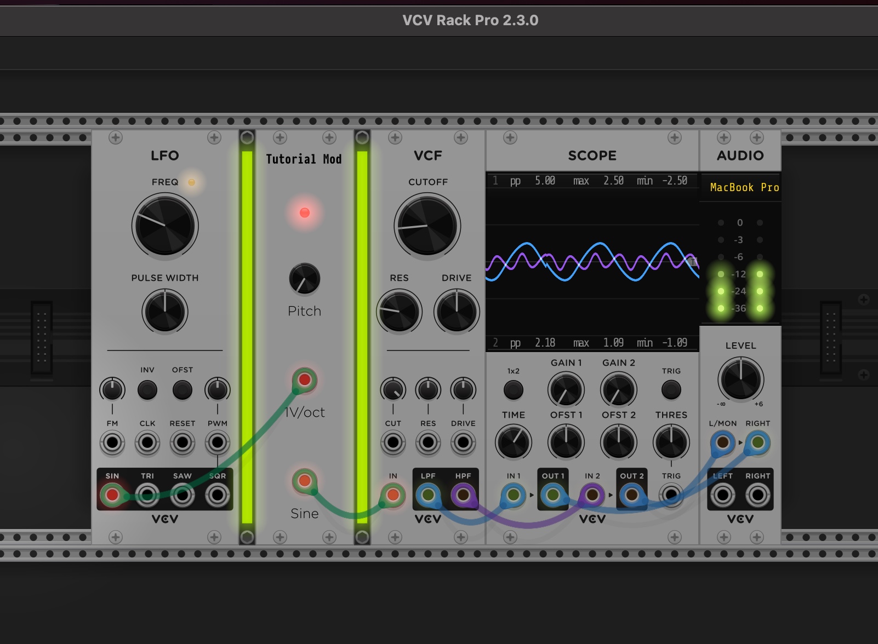Viewport: 878px width, 644px height.
Task: Click the Tutorial Mod title label
Action: pyautogui.click(x=304, y=159)
